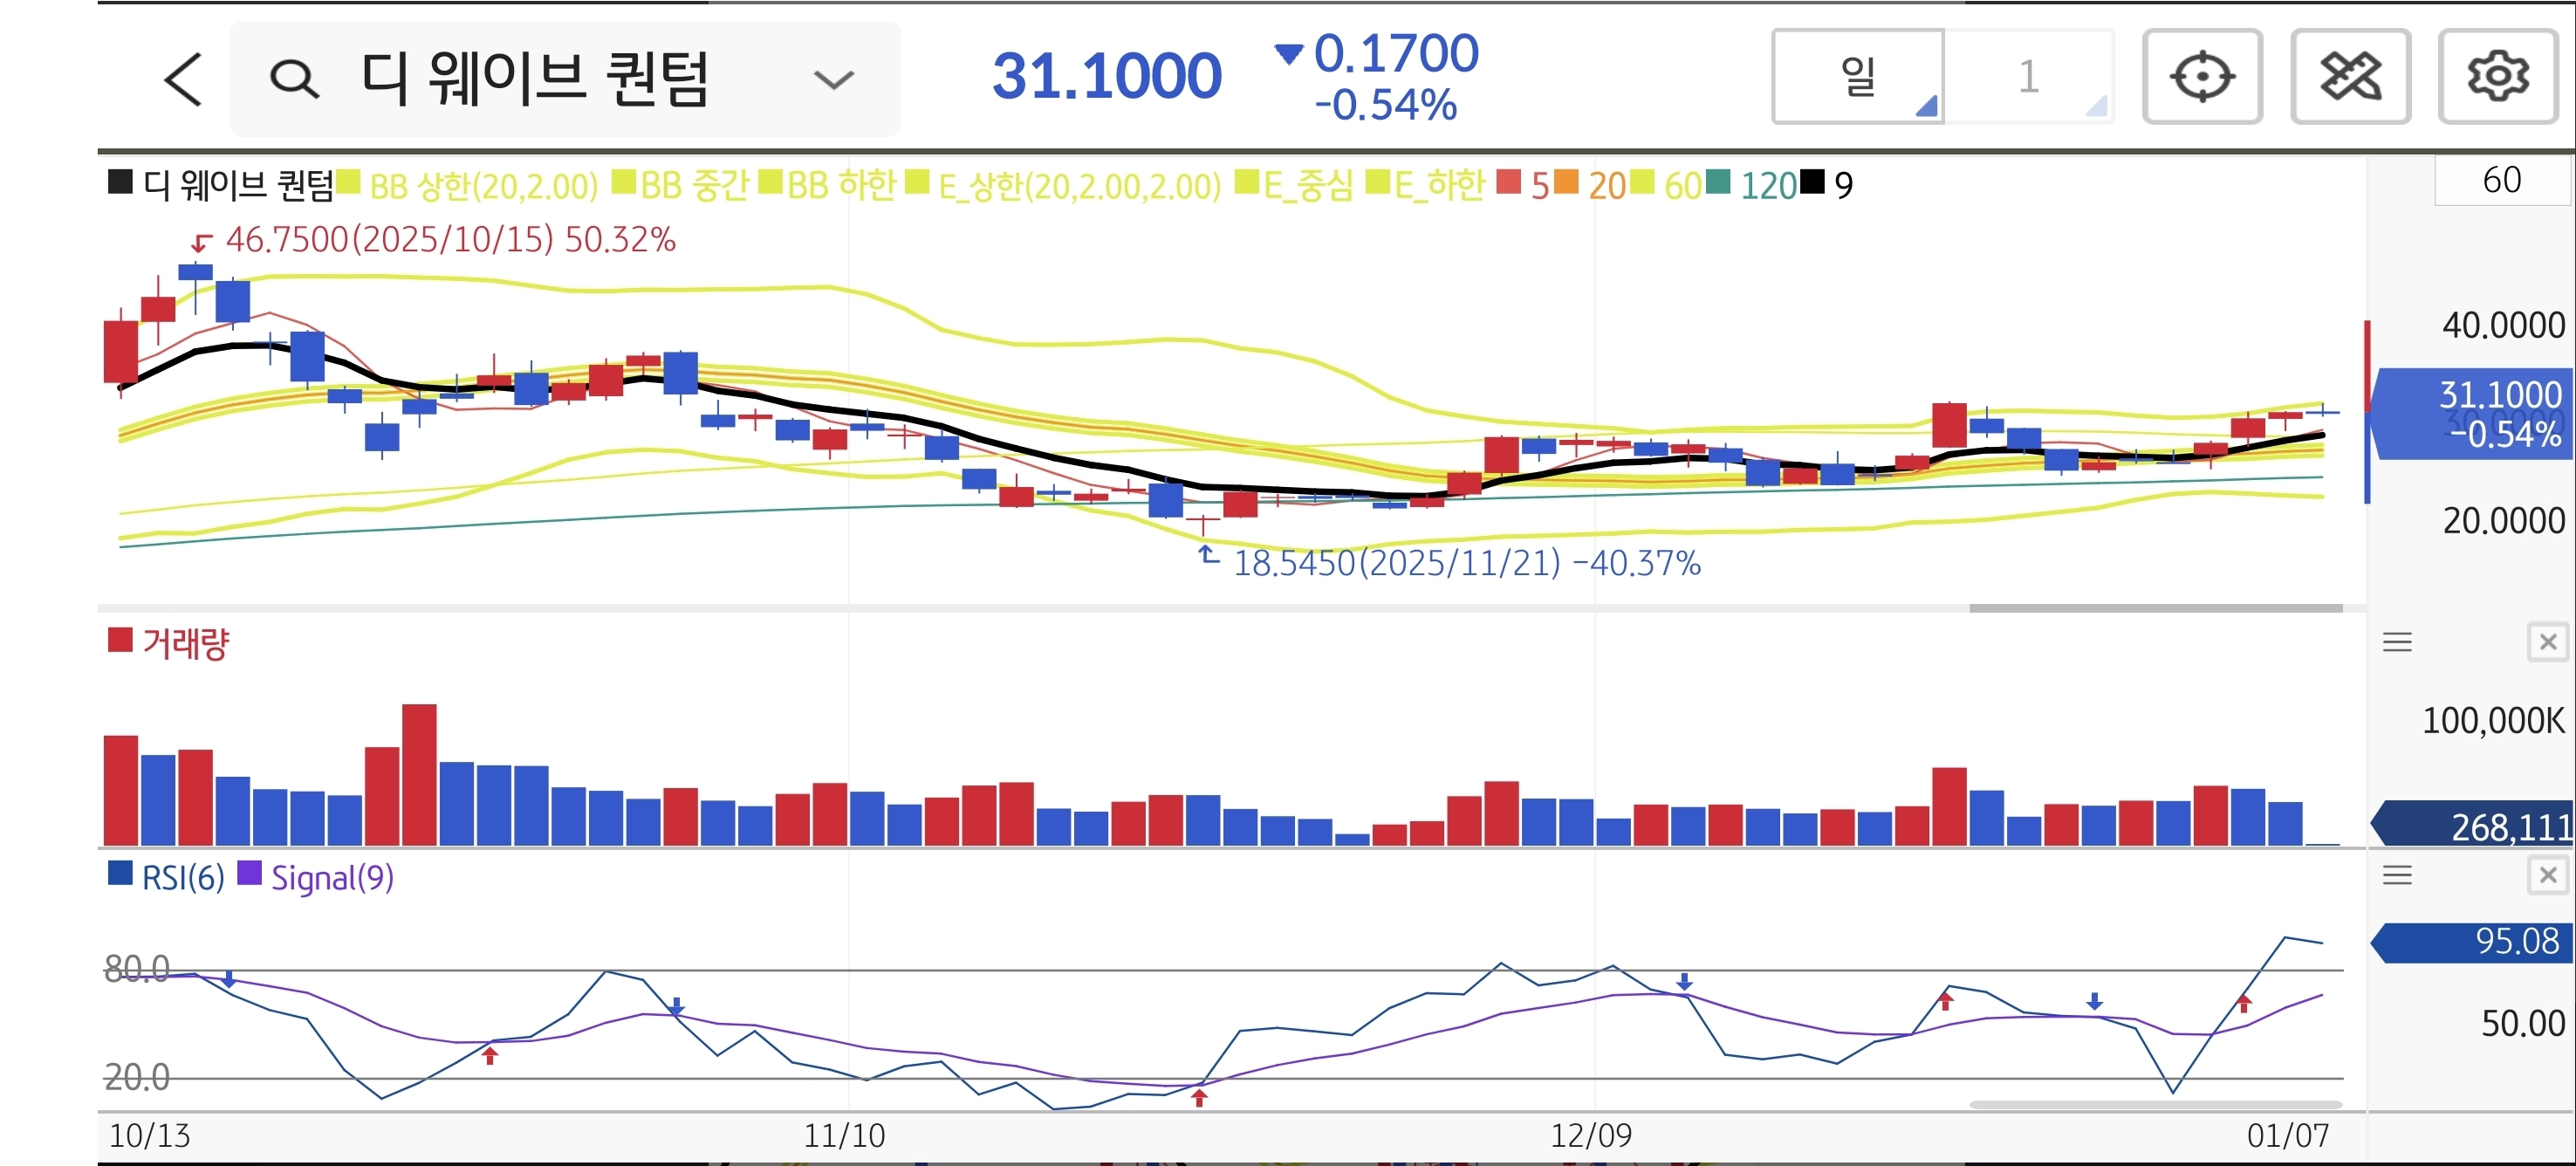Click the candle count field showing 60
The image size is (2576, 1166).
2500,181
